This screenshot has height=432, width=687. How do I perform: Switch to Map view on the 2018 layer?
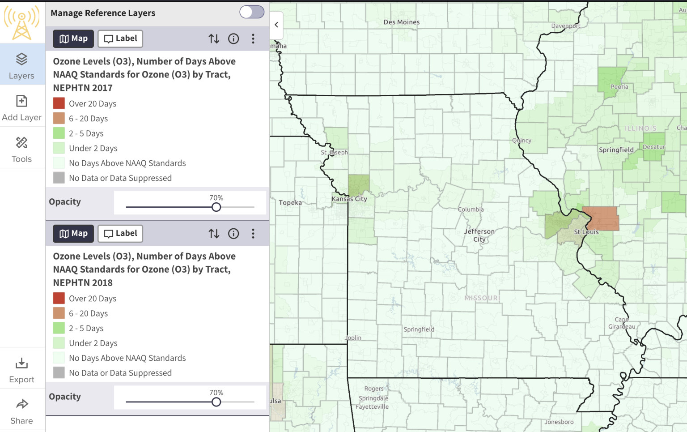(x=73, y=233)
